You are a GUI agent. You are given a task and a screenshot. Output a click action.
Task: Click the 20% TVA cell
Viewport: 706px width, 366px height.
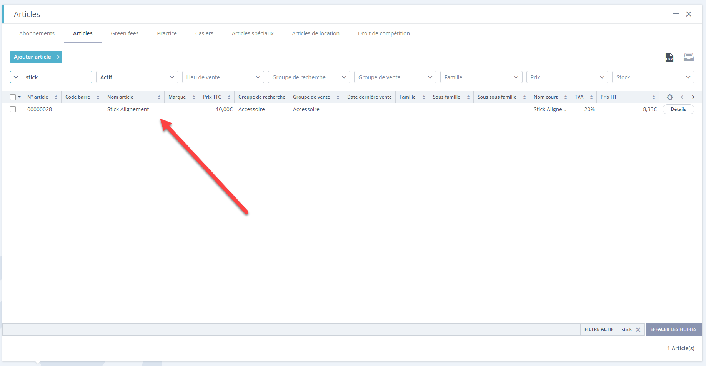pyautogui.click(x=589, y=109)
